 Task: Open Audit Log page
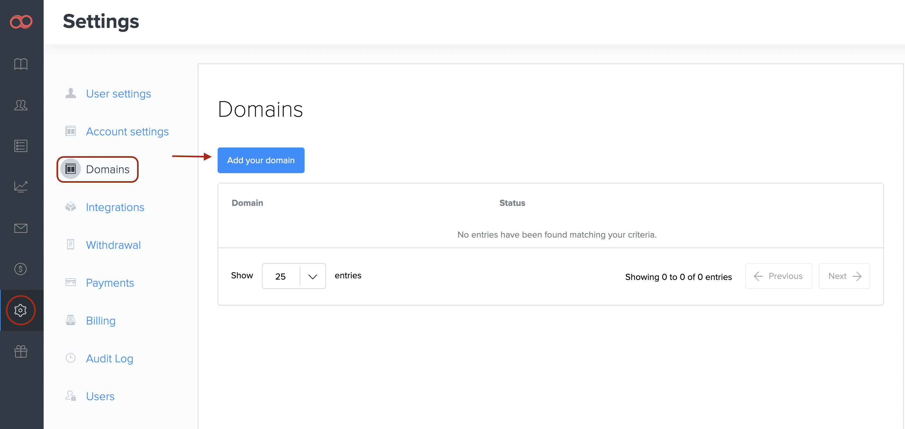tap(109, 358)
